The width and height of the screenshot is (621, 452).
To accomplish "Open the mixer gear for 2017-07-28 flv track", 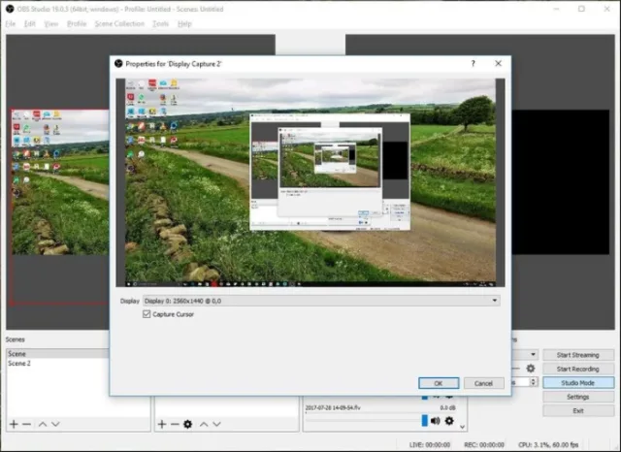I will click(449, 421).
